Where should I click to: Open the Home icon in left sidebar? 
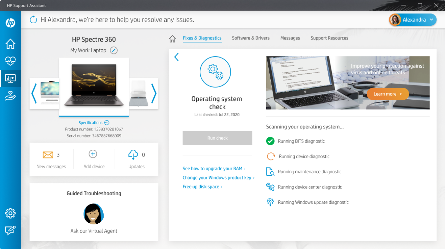10,44
